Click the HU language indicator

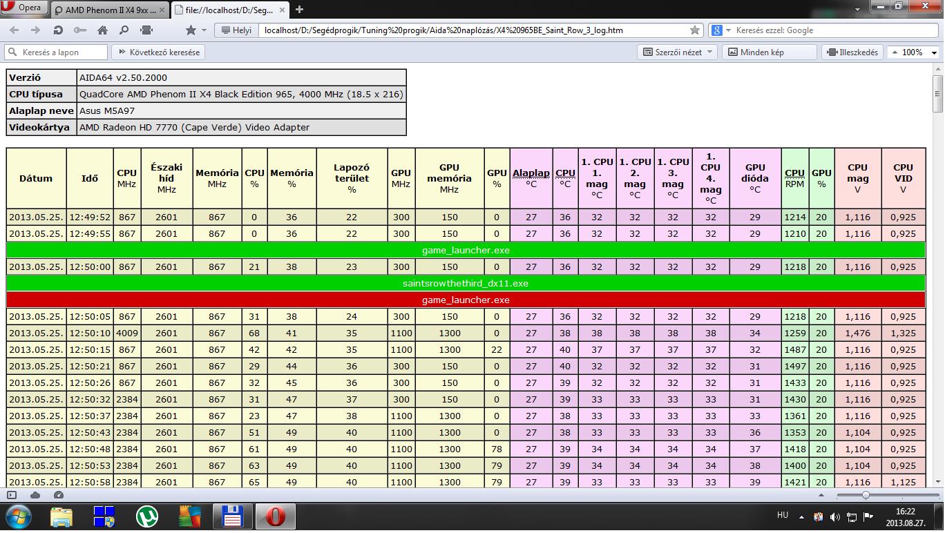tap(783, 515)
